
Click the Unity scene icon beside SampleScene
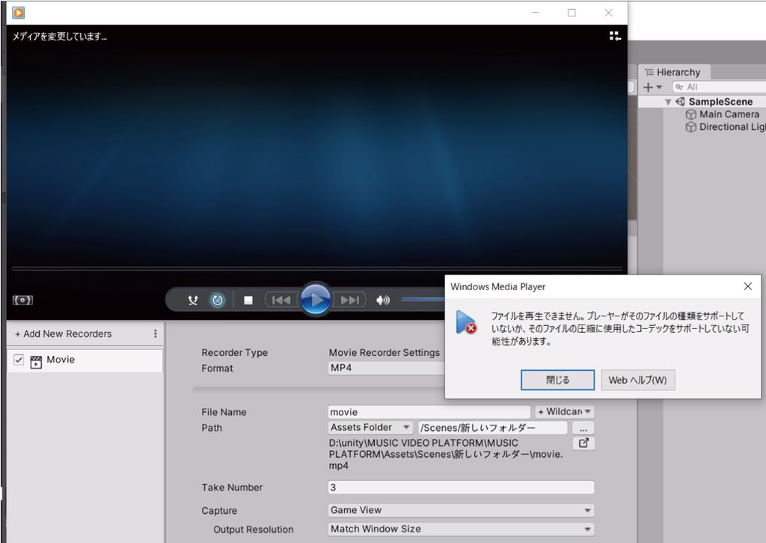coord(681,102)
